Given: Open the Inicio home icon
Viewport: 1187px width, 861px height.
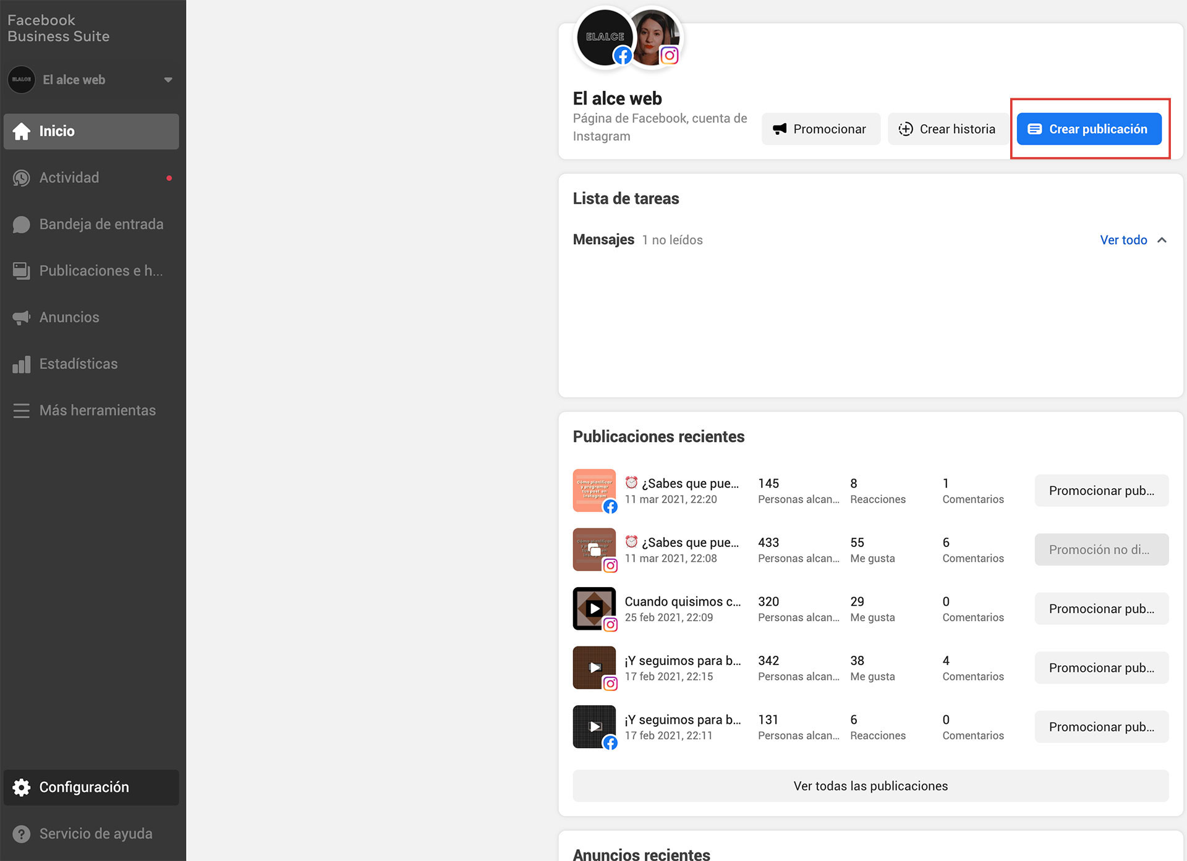Looking at the screenshot, I should [22, 131].
